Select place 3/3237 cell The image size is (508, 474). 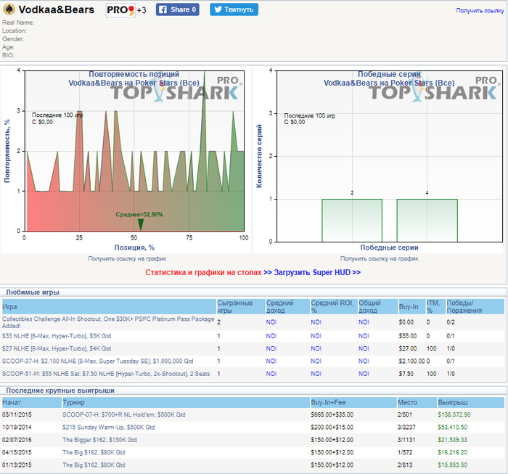tap(406, 428)
